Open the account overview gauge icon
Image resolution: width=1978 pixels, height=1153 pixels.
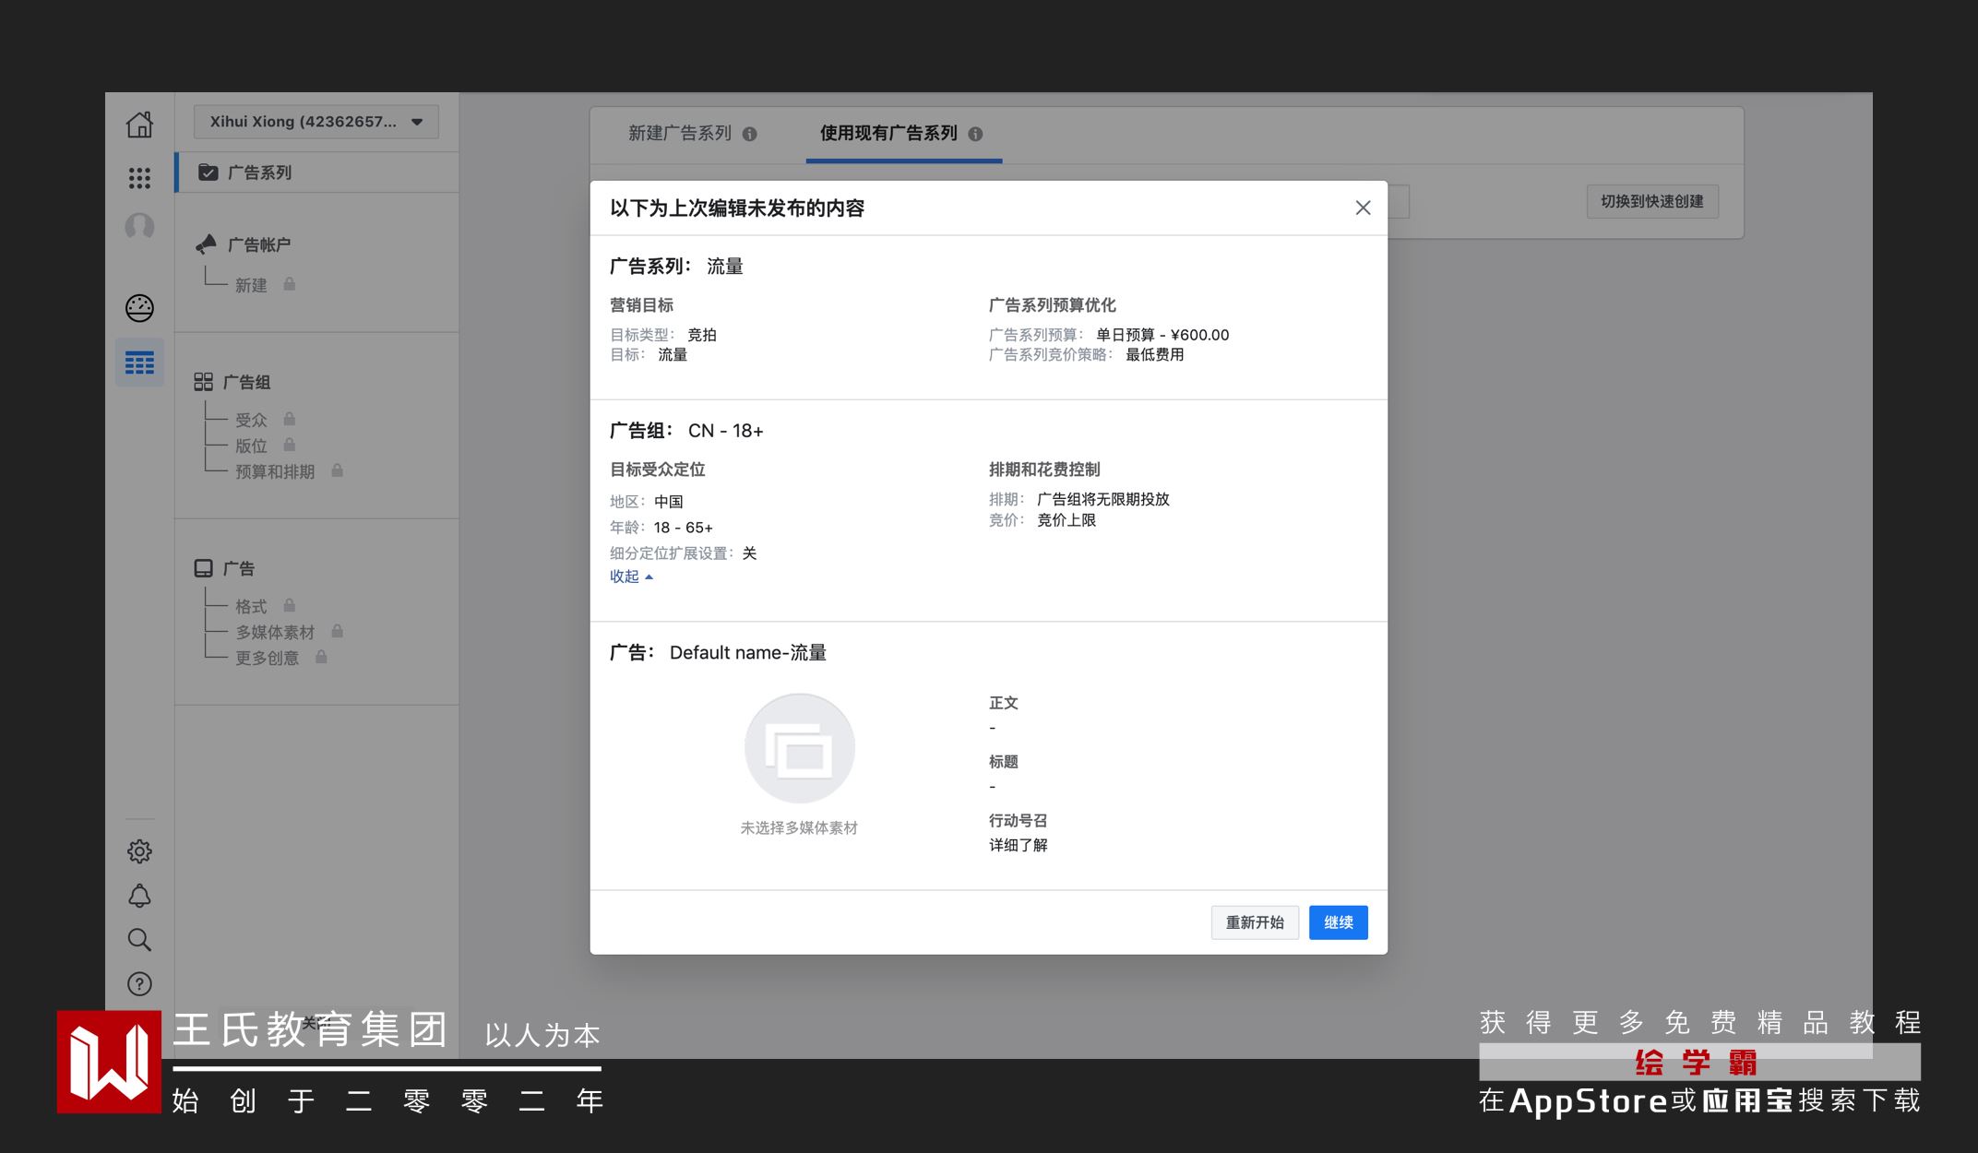tap(139, 308)
